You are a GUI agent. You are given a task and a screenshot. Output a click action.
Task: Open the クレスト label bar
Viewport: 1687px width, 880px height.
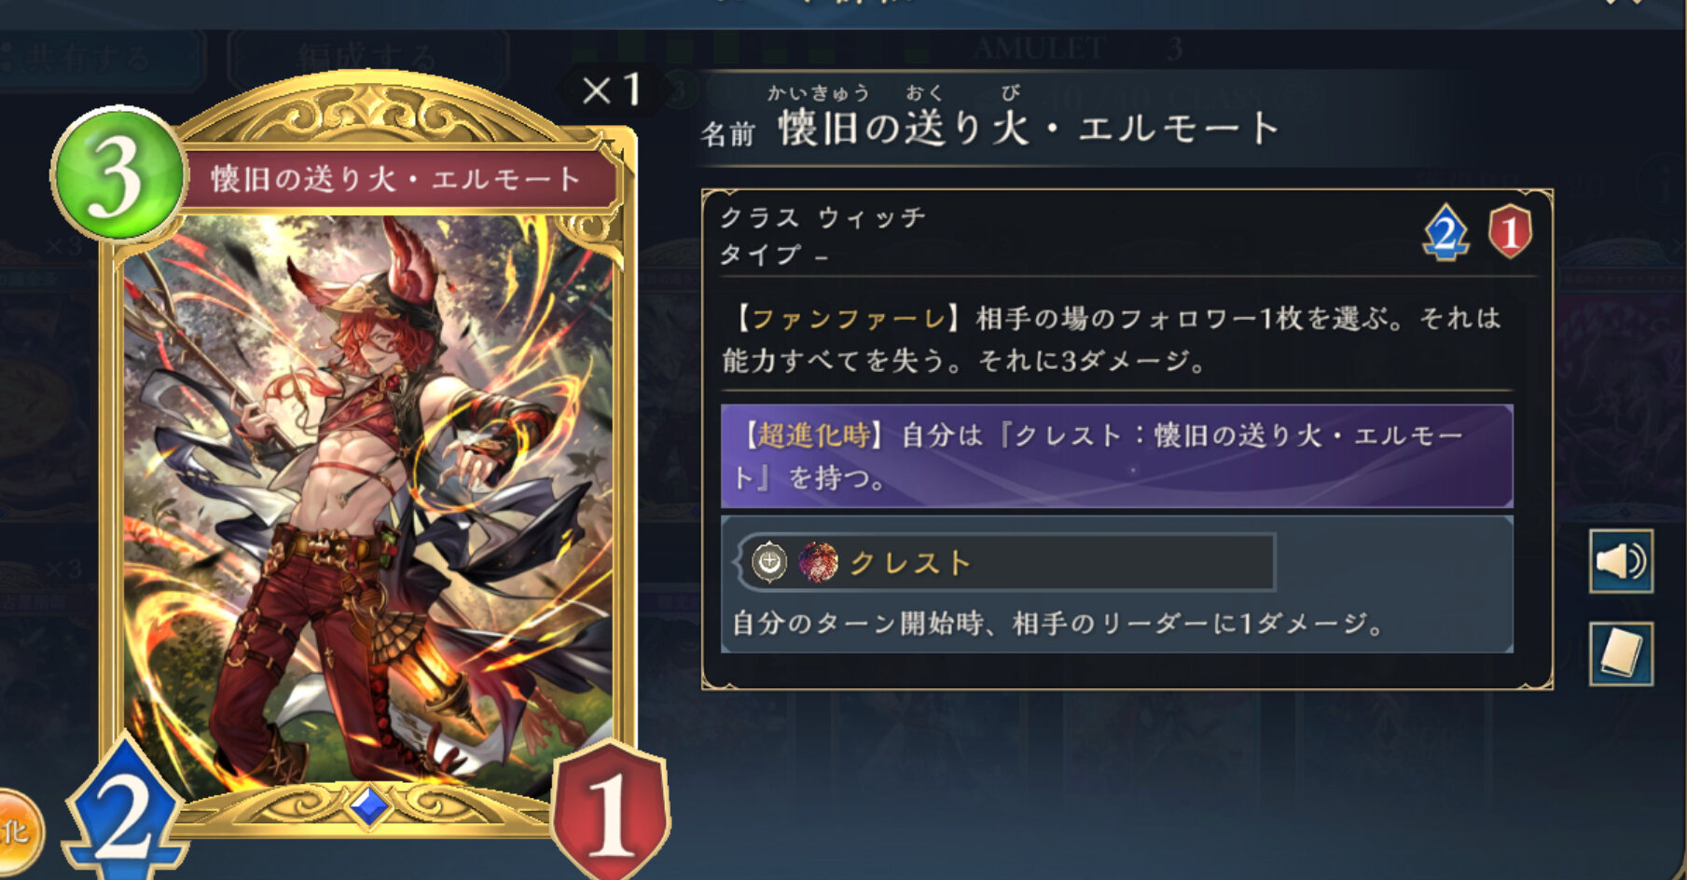1005,562
